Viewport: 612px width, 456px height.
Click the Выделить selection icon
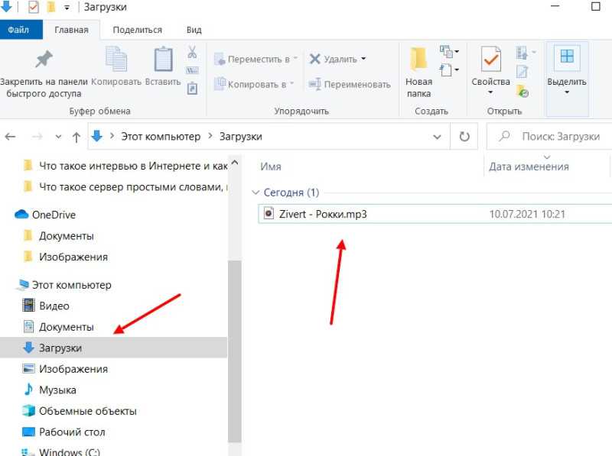567,57
